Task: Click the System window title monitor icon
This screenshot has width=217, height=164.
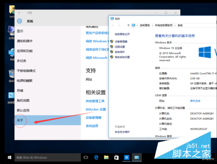Action: (112, 19)
